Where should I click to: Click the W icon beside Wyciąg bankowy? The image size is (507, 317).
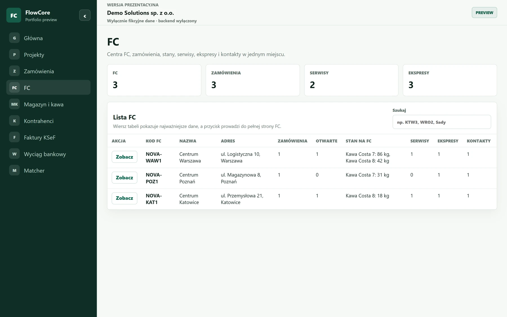[14, 154]
